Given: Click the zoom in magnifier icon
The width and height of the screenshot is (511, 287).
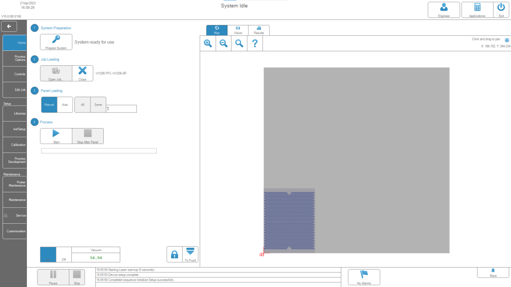Looking at the screenshot, I should pos(208,43).
